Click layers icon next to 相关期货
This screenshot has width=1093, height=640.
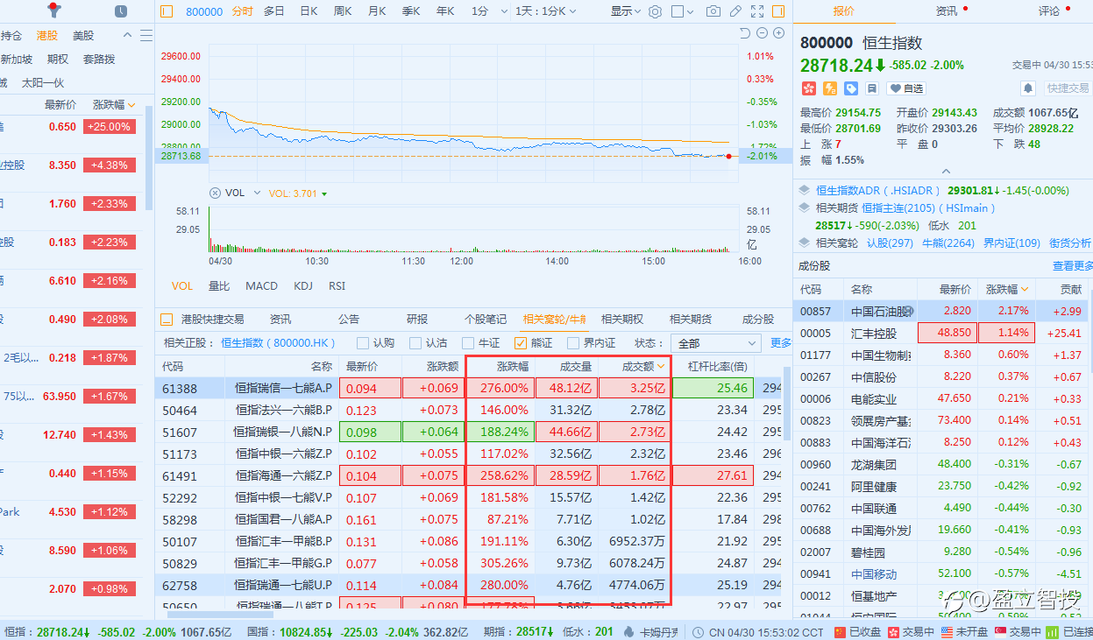(806, 208)
